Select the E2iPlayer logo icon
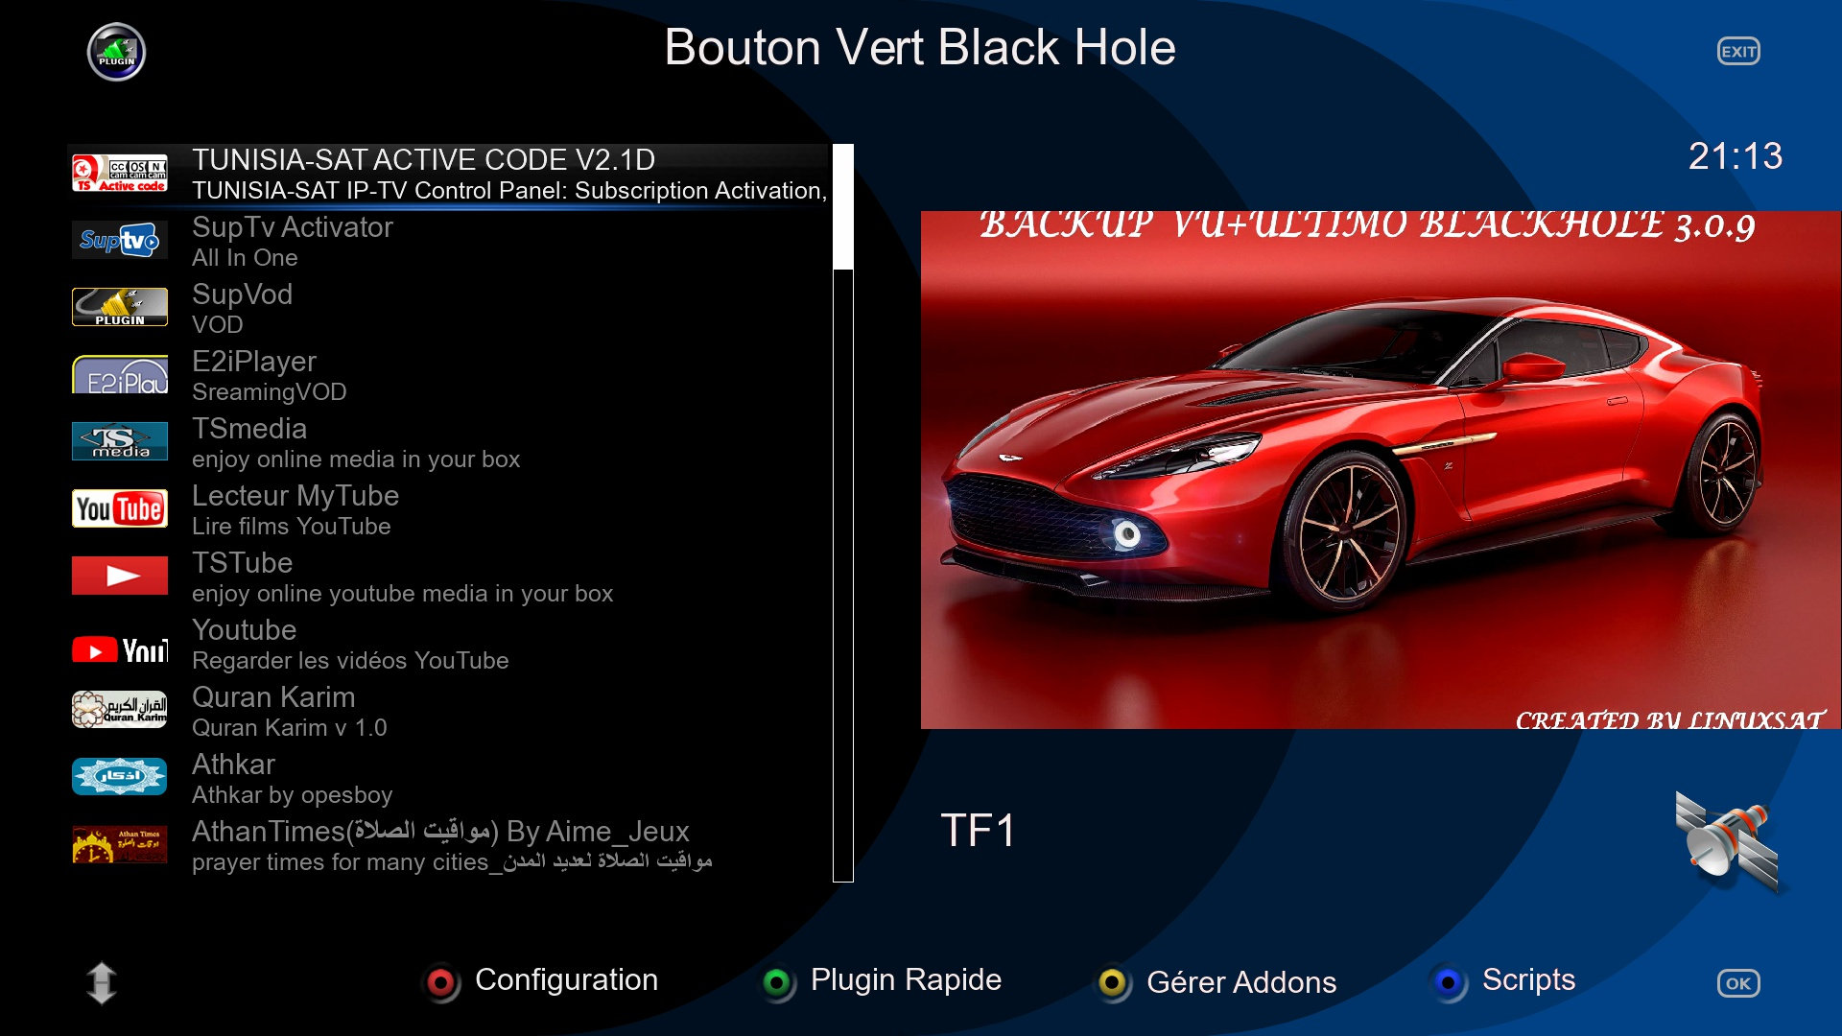This screenshot has height=1036, width=1842. 119,374
